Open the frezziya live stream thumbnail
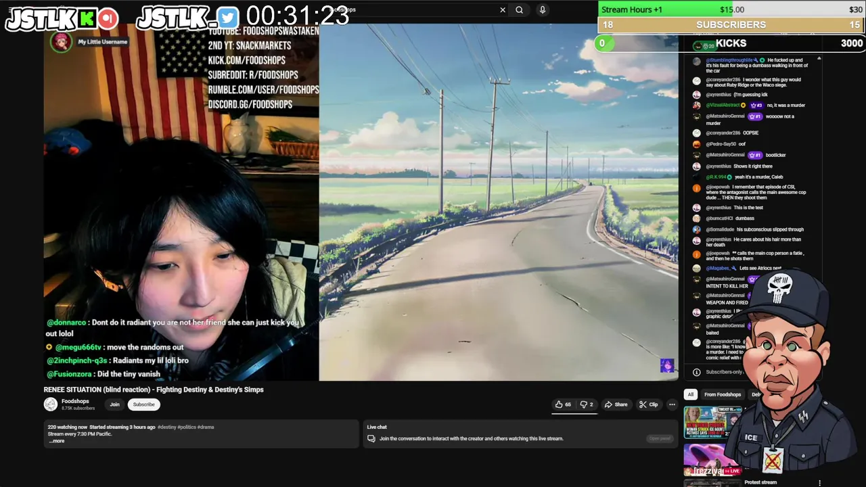This screenshot has height=487, width=866. pos(712,460)
